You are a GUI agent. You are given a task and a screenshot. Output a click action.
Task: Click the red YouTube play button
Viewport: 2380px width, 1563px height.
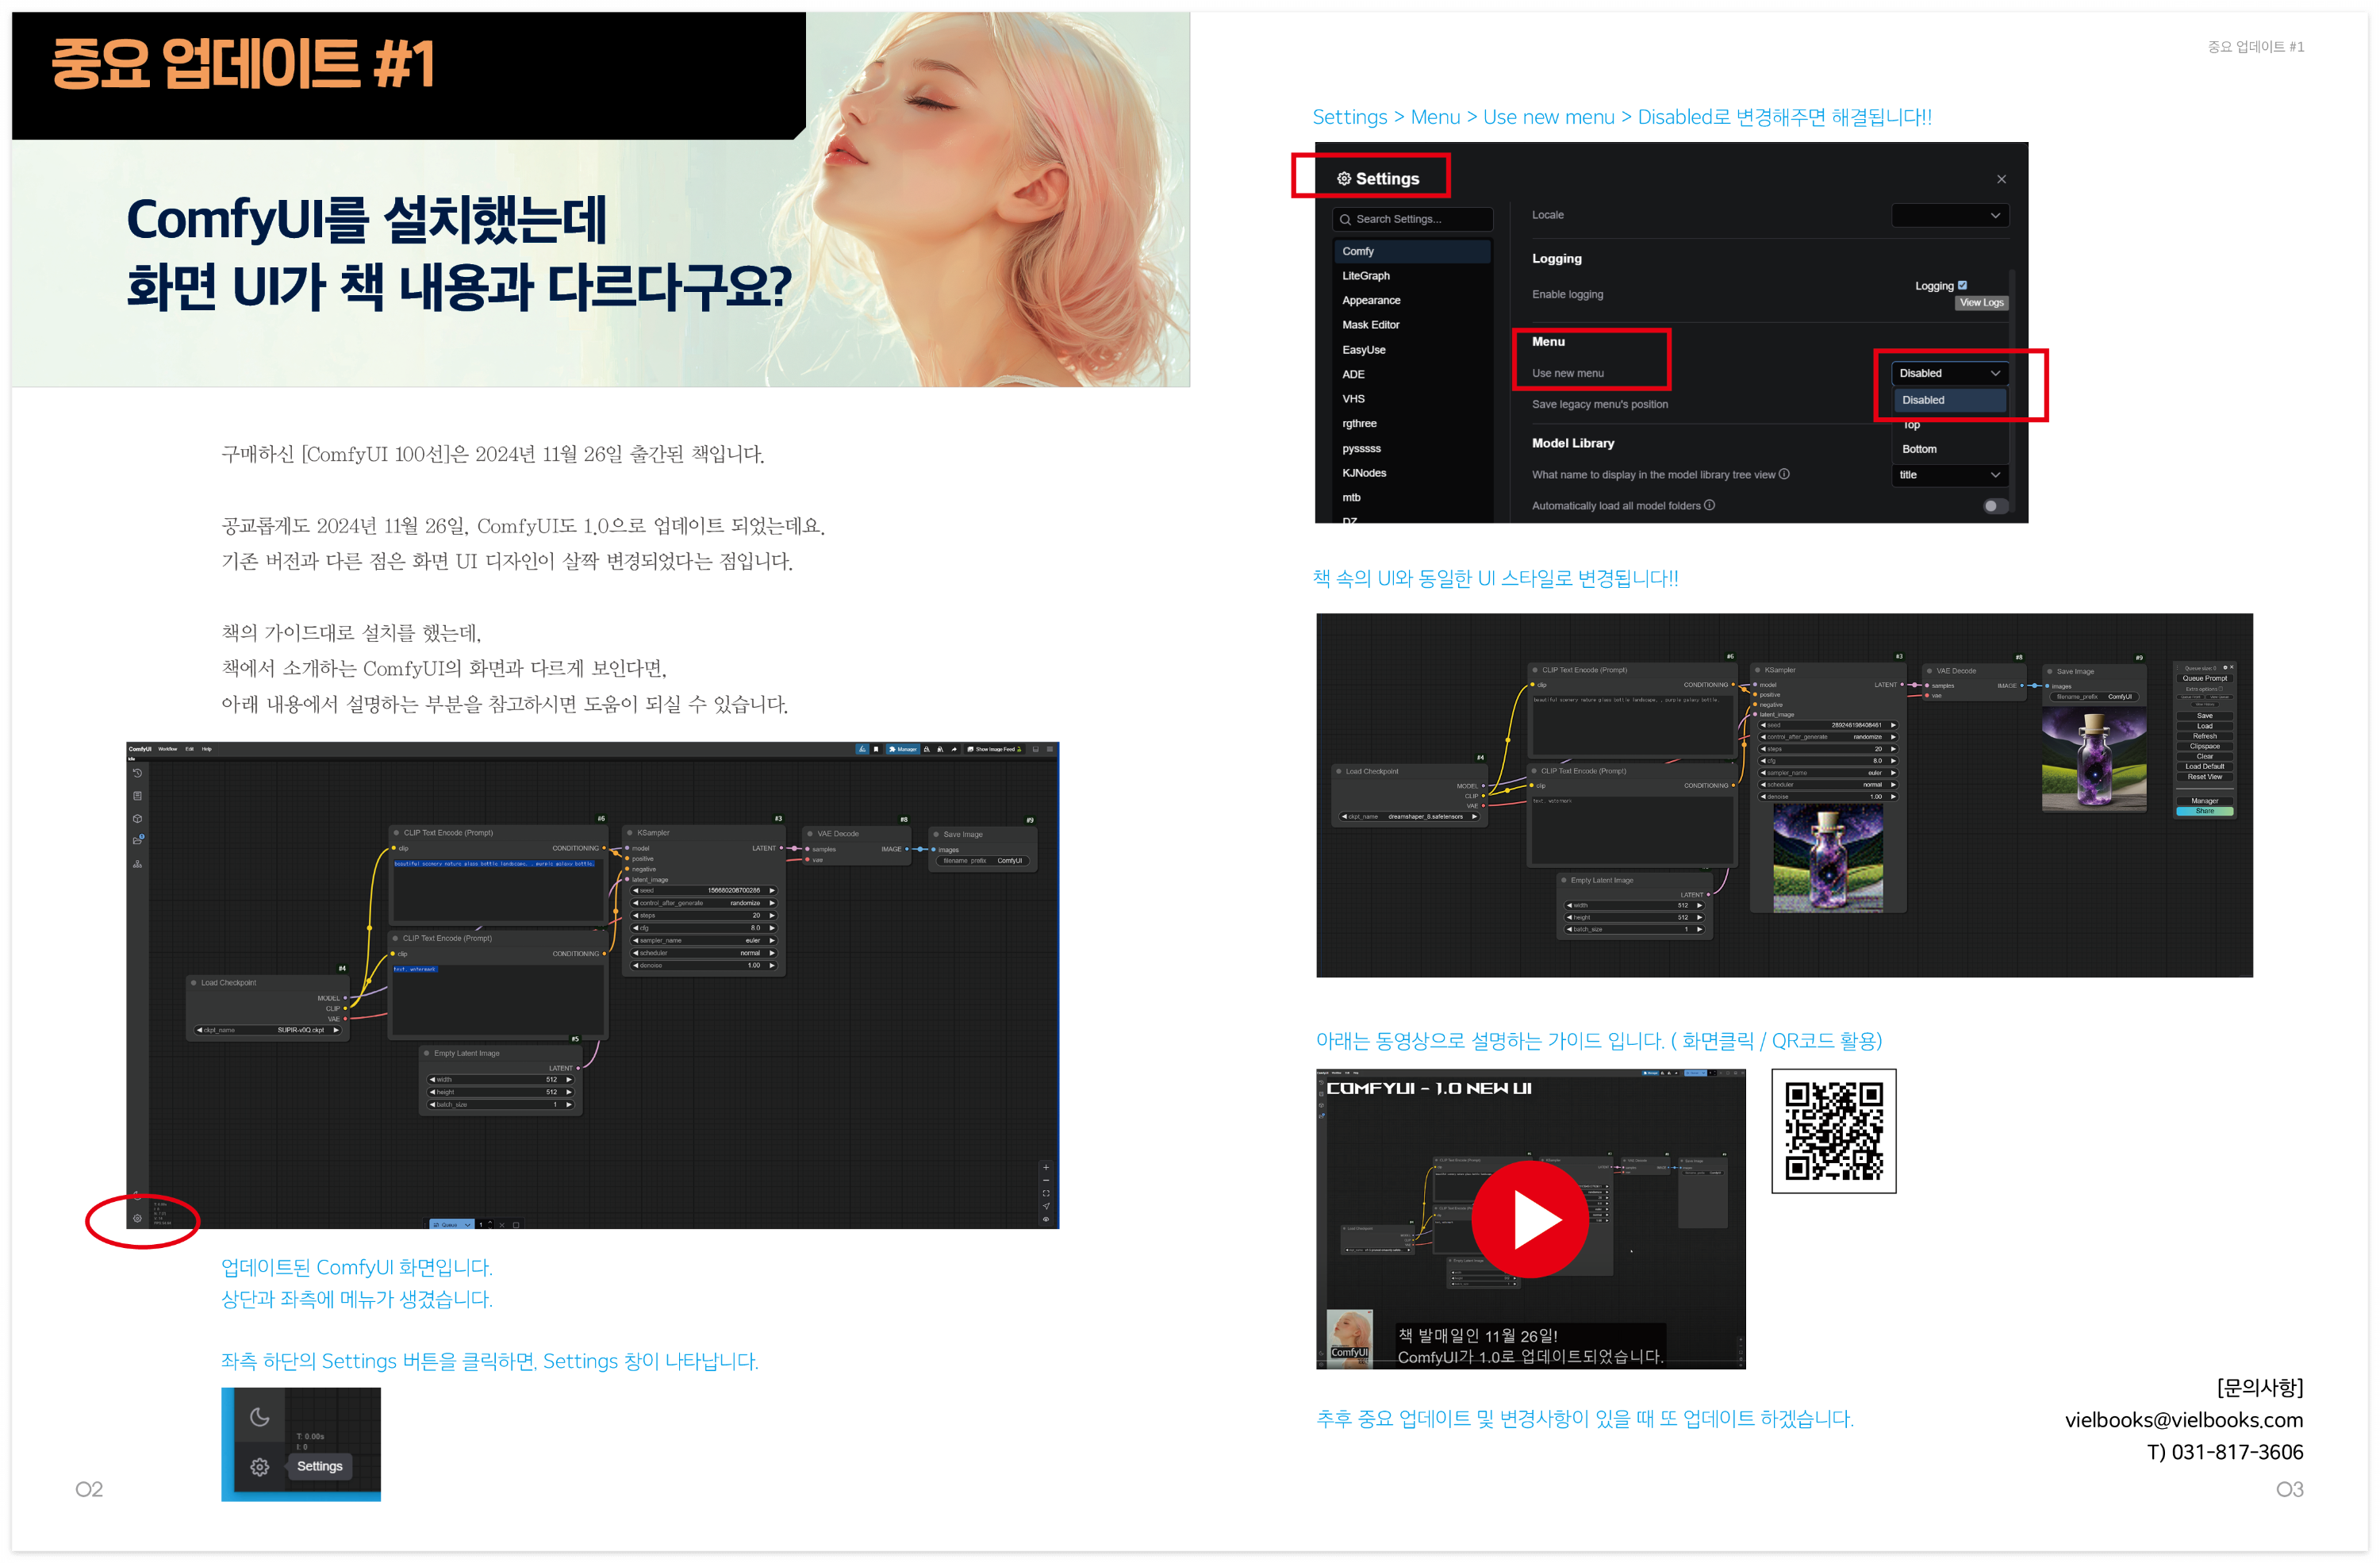pos(1529,1219)
